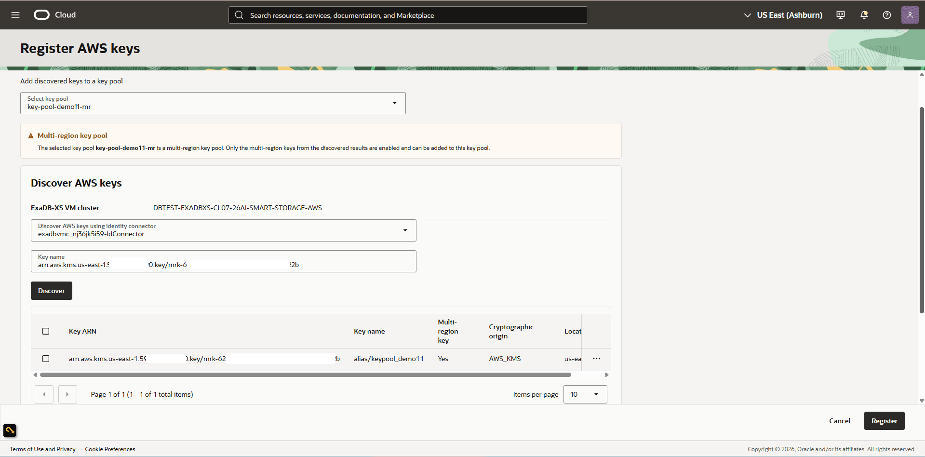The image size is (925, 457).
Task: Click the table scroll left arrow
Action: pyautogui.click(x=35, y=375)
